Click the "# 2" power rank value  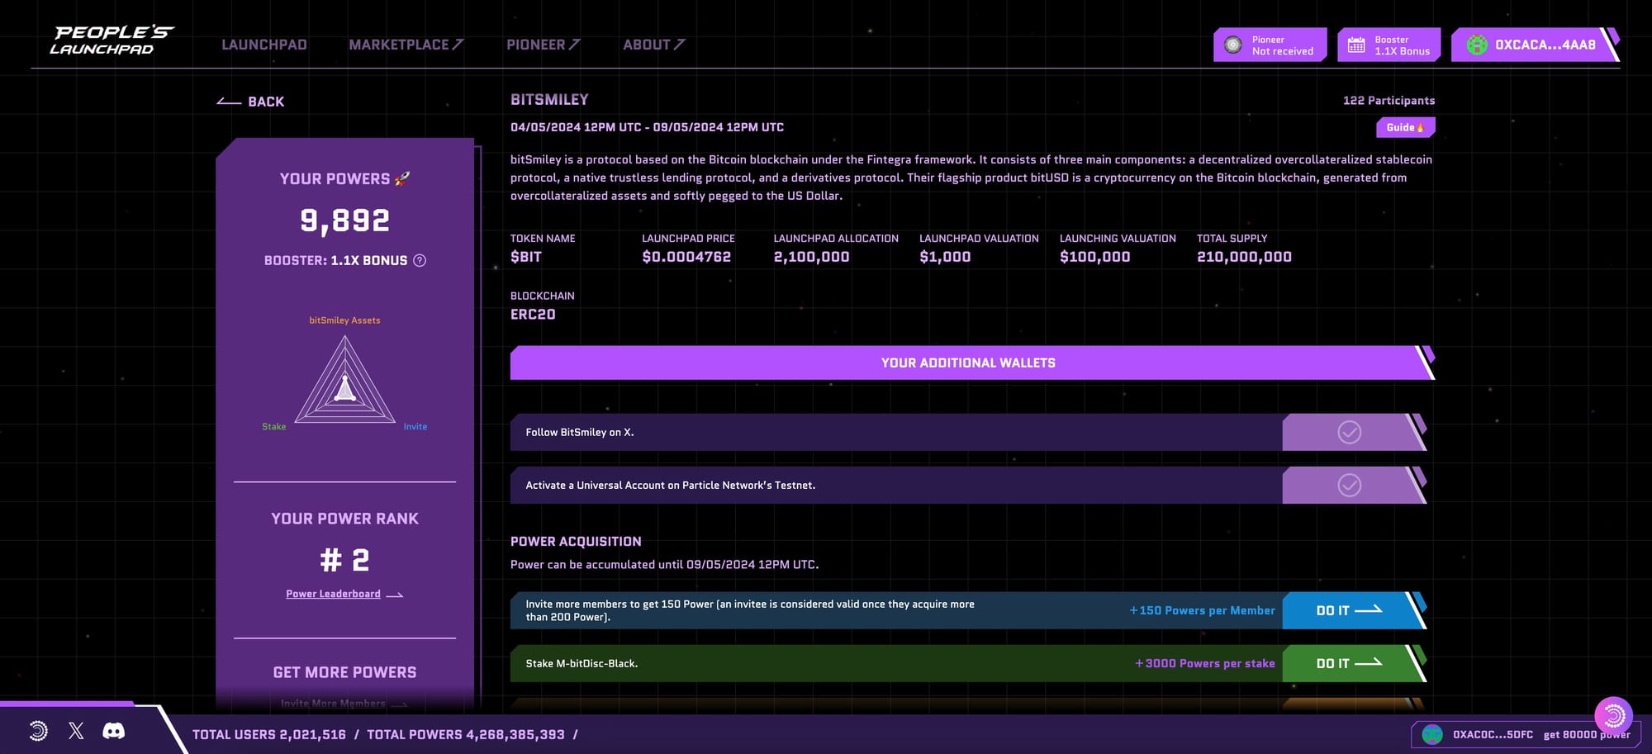pos(344,560)
